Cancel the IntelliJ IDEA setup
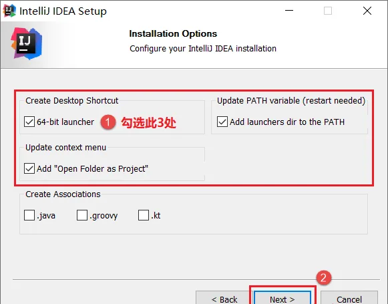Image resolution: width=388 pixels, height=304 pixels. [x=349, y=298]
